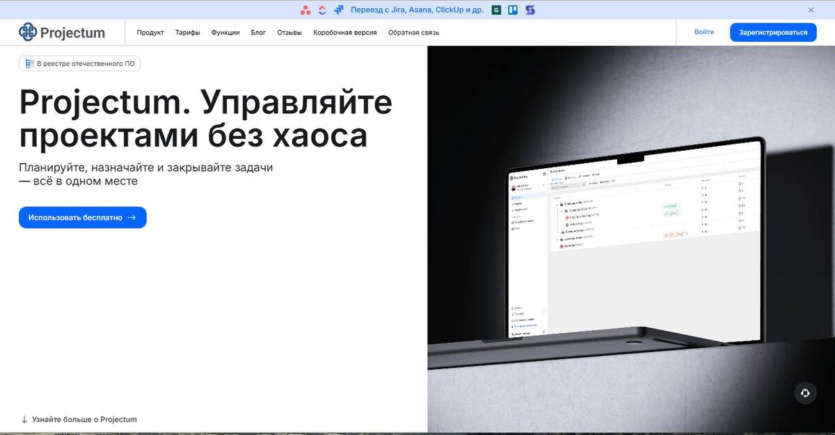Click the Trello logo in the top banner
The height and width of the screenshot is (435, 835).
(x=513, y=10)
